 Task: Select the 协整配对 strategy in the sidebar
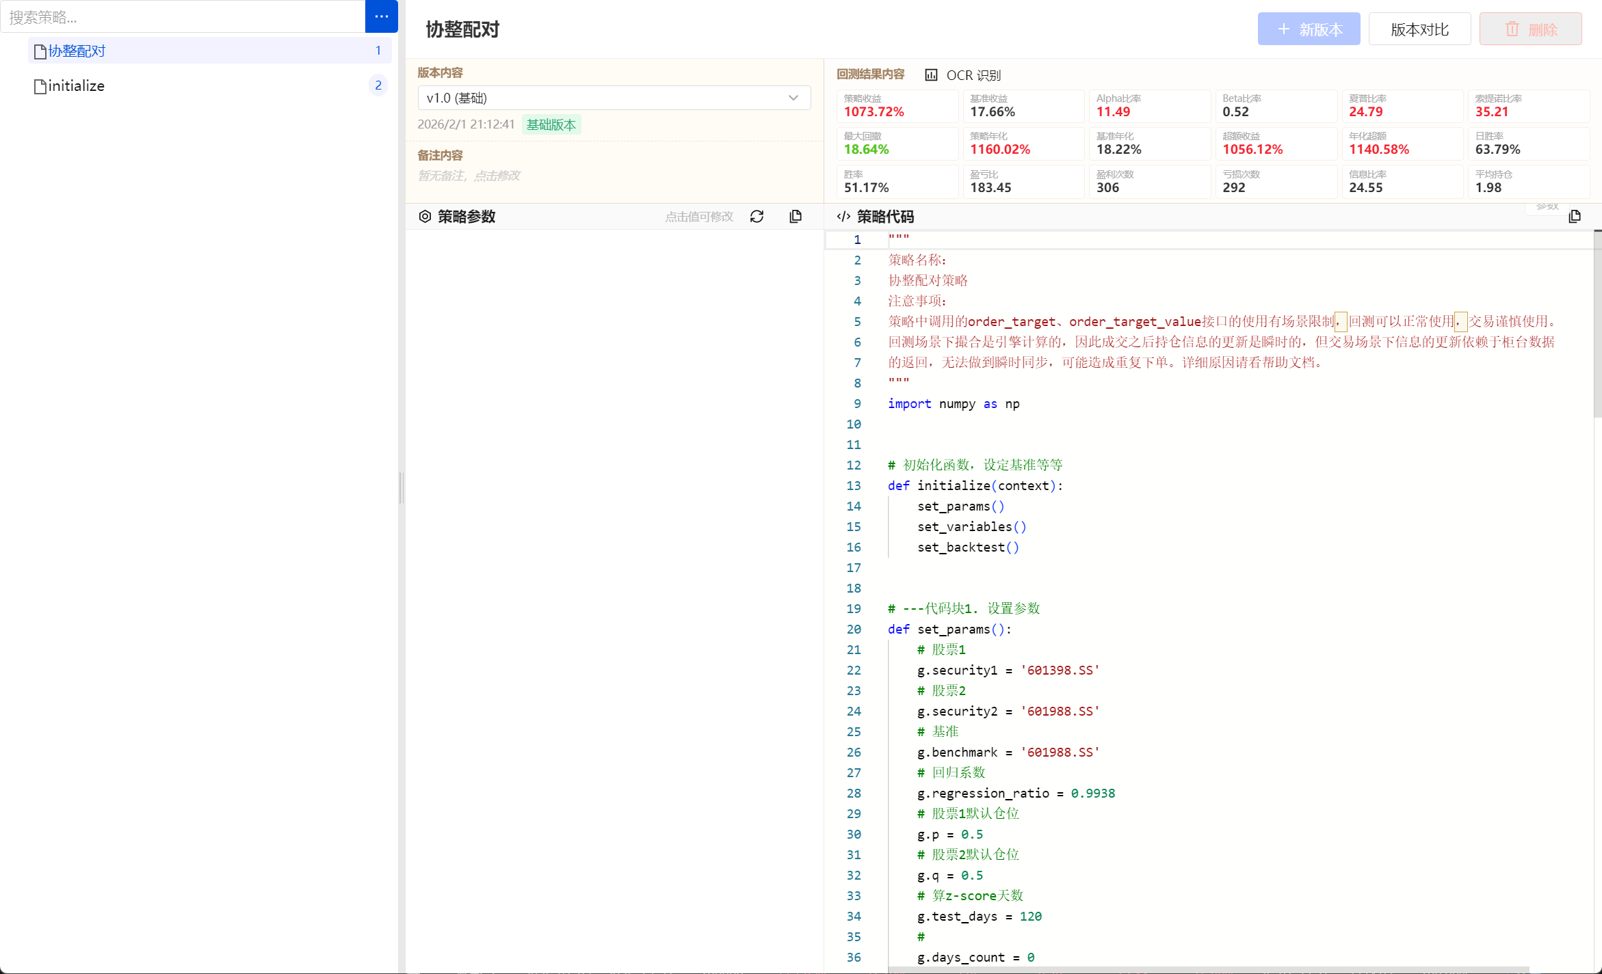(x=77, y=51)
